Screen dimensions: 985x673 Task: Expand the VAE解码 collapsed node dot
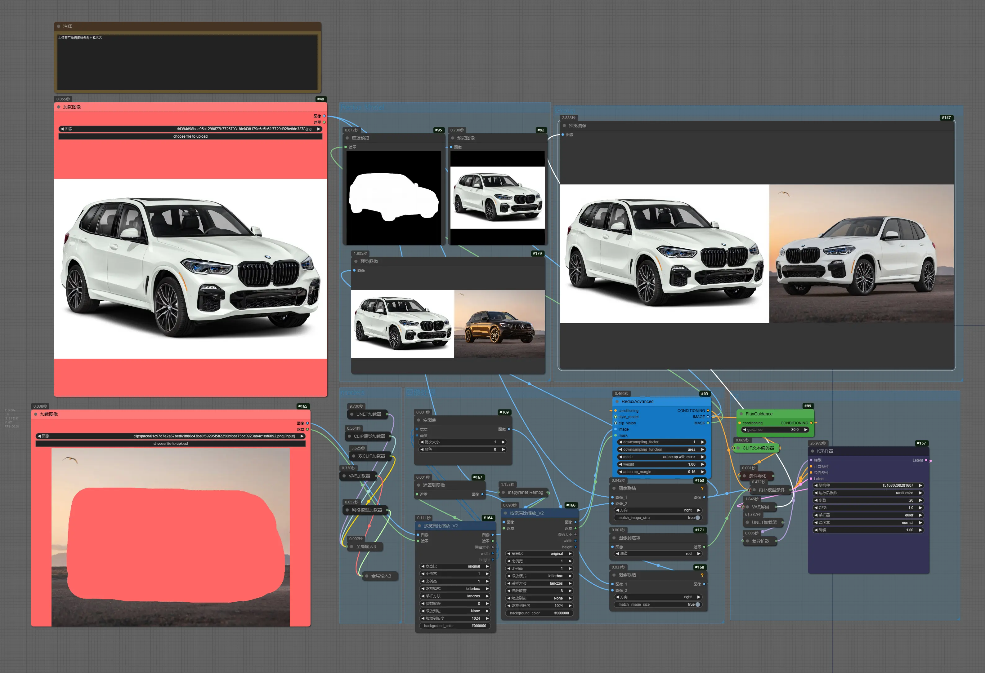tap(747, 507)
